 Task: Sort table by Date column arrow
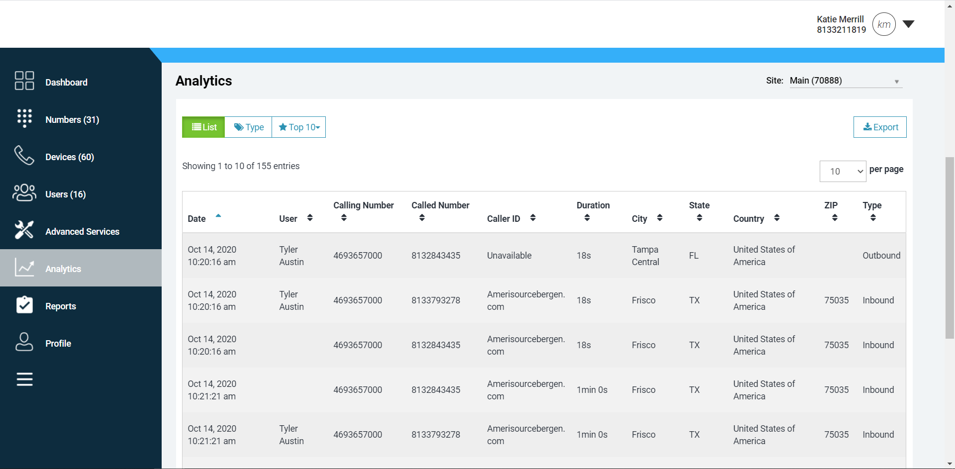(x=218, y=216)
